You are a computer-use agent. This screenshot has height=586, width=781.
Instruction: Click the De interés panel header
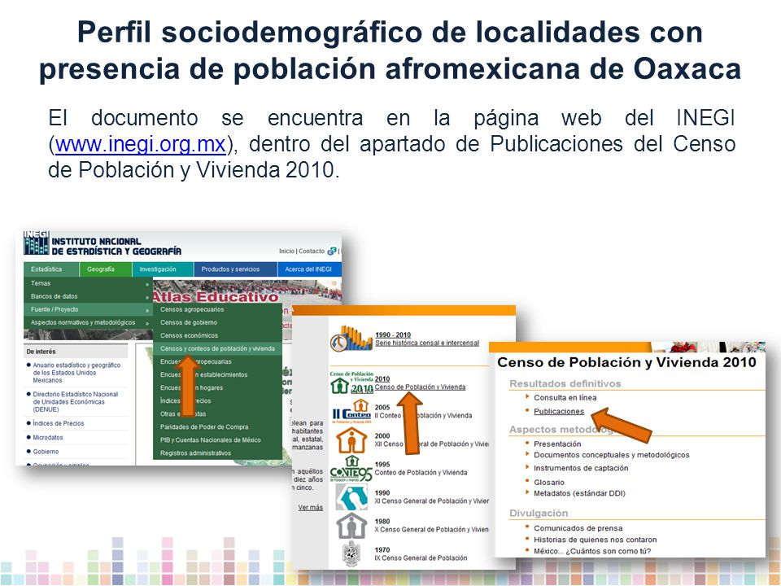click(76, 352)
